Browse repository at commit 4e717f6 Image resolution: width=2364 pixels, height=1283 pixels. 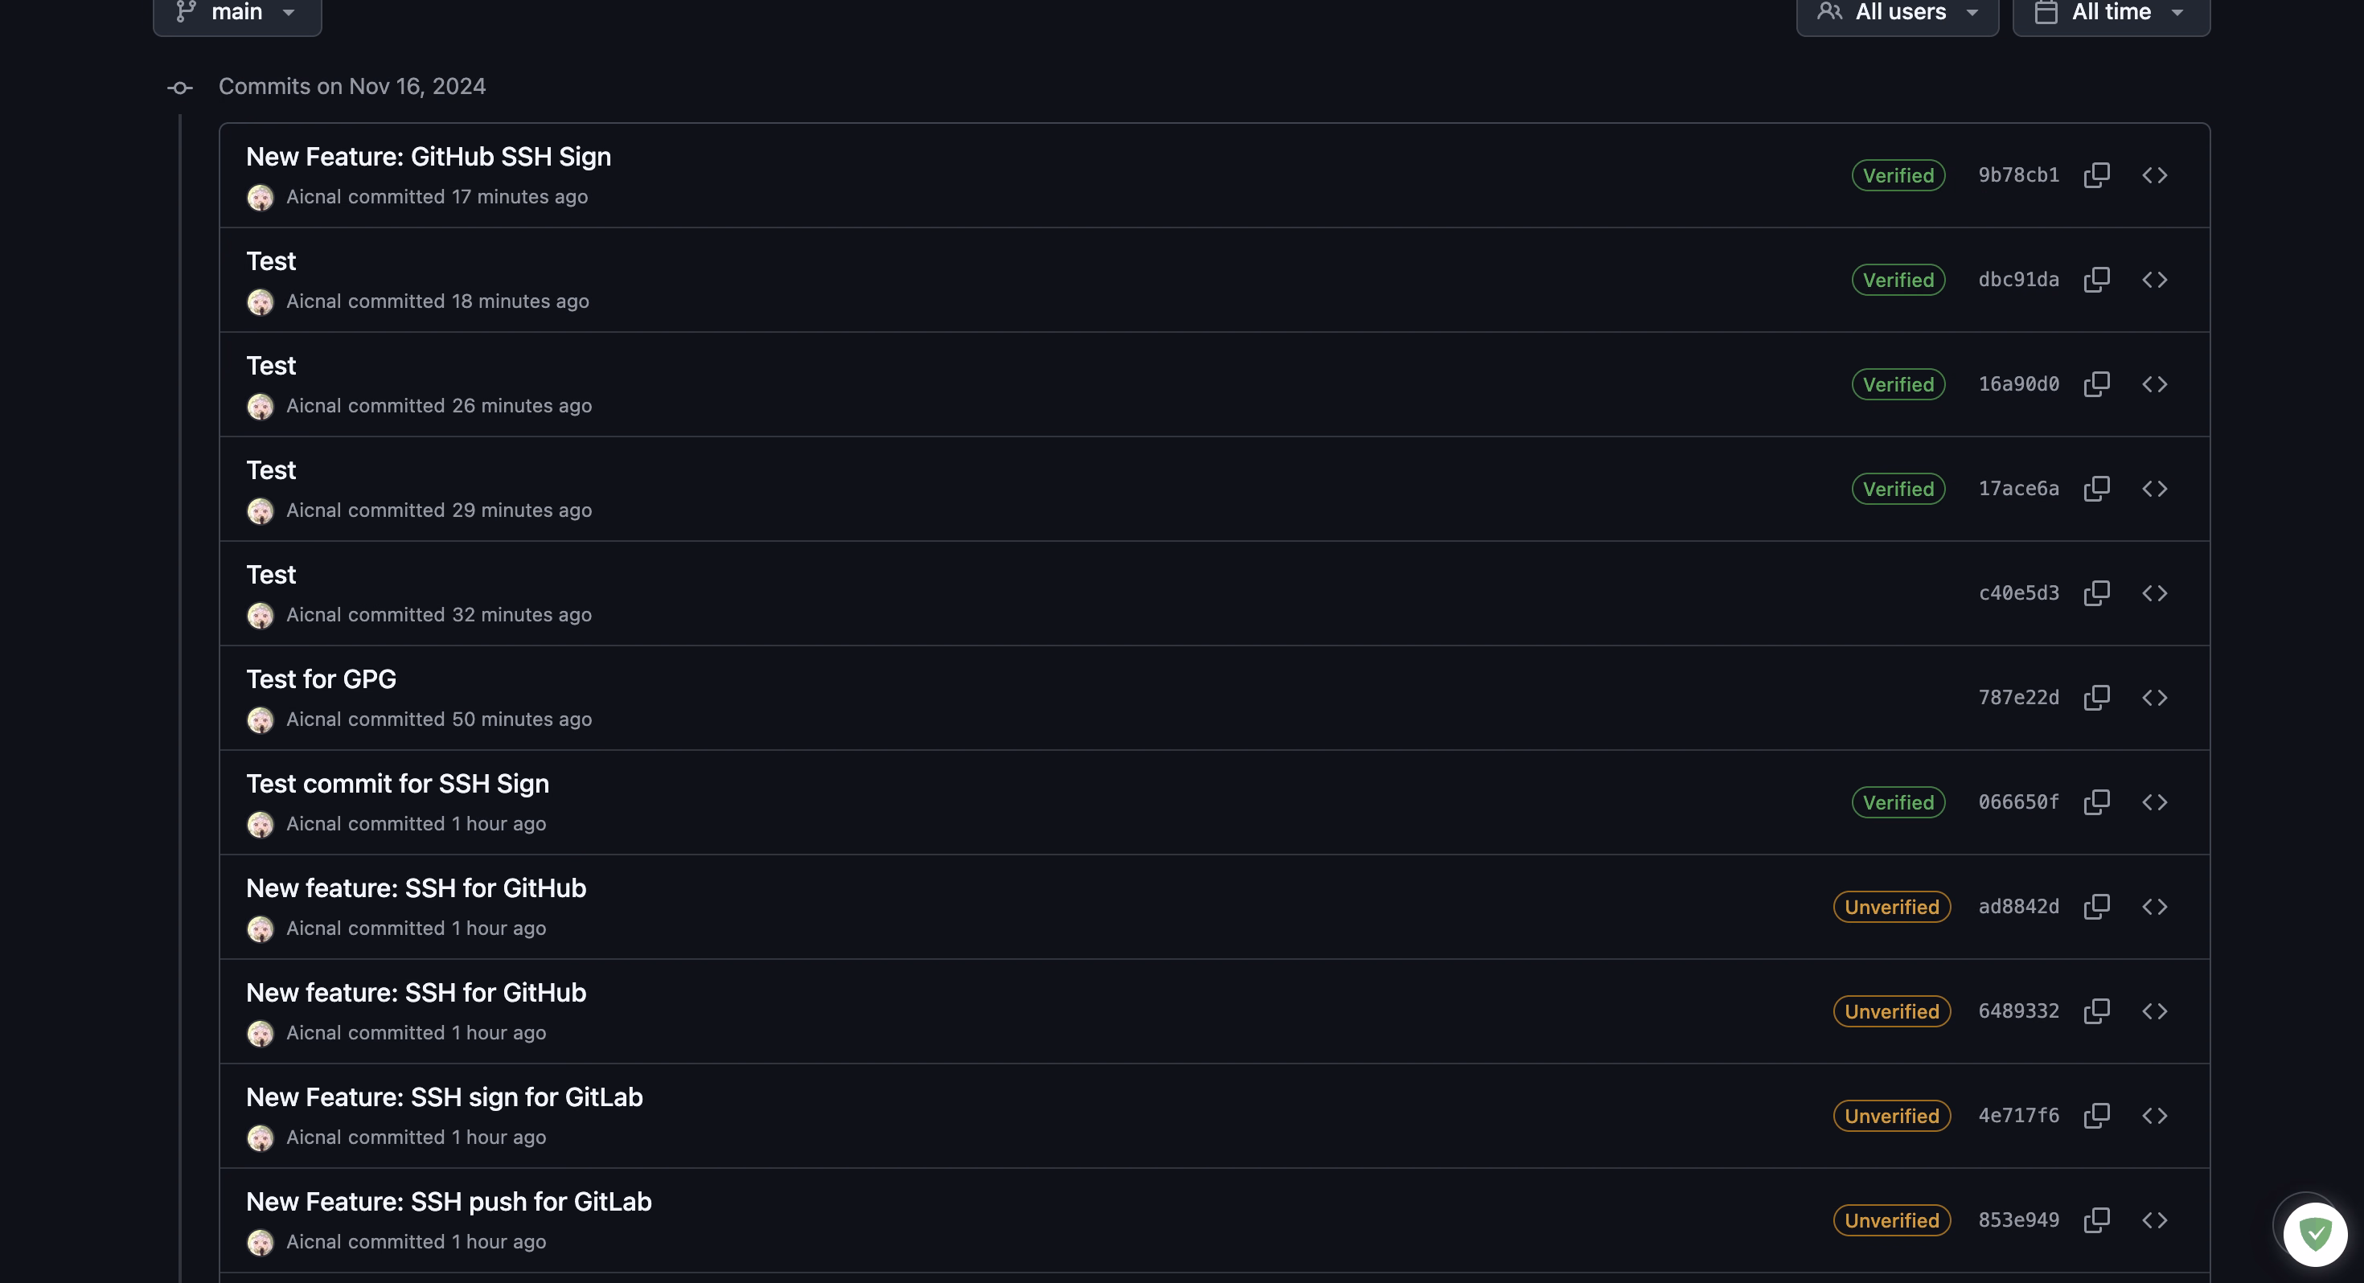2155,1116
